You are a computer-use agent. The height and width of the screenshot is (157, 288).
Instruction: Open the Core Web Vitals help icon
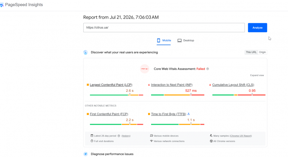pos(207,69)
